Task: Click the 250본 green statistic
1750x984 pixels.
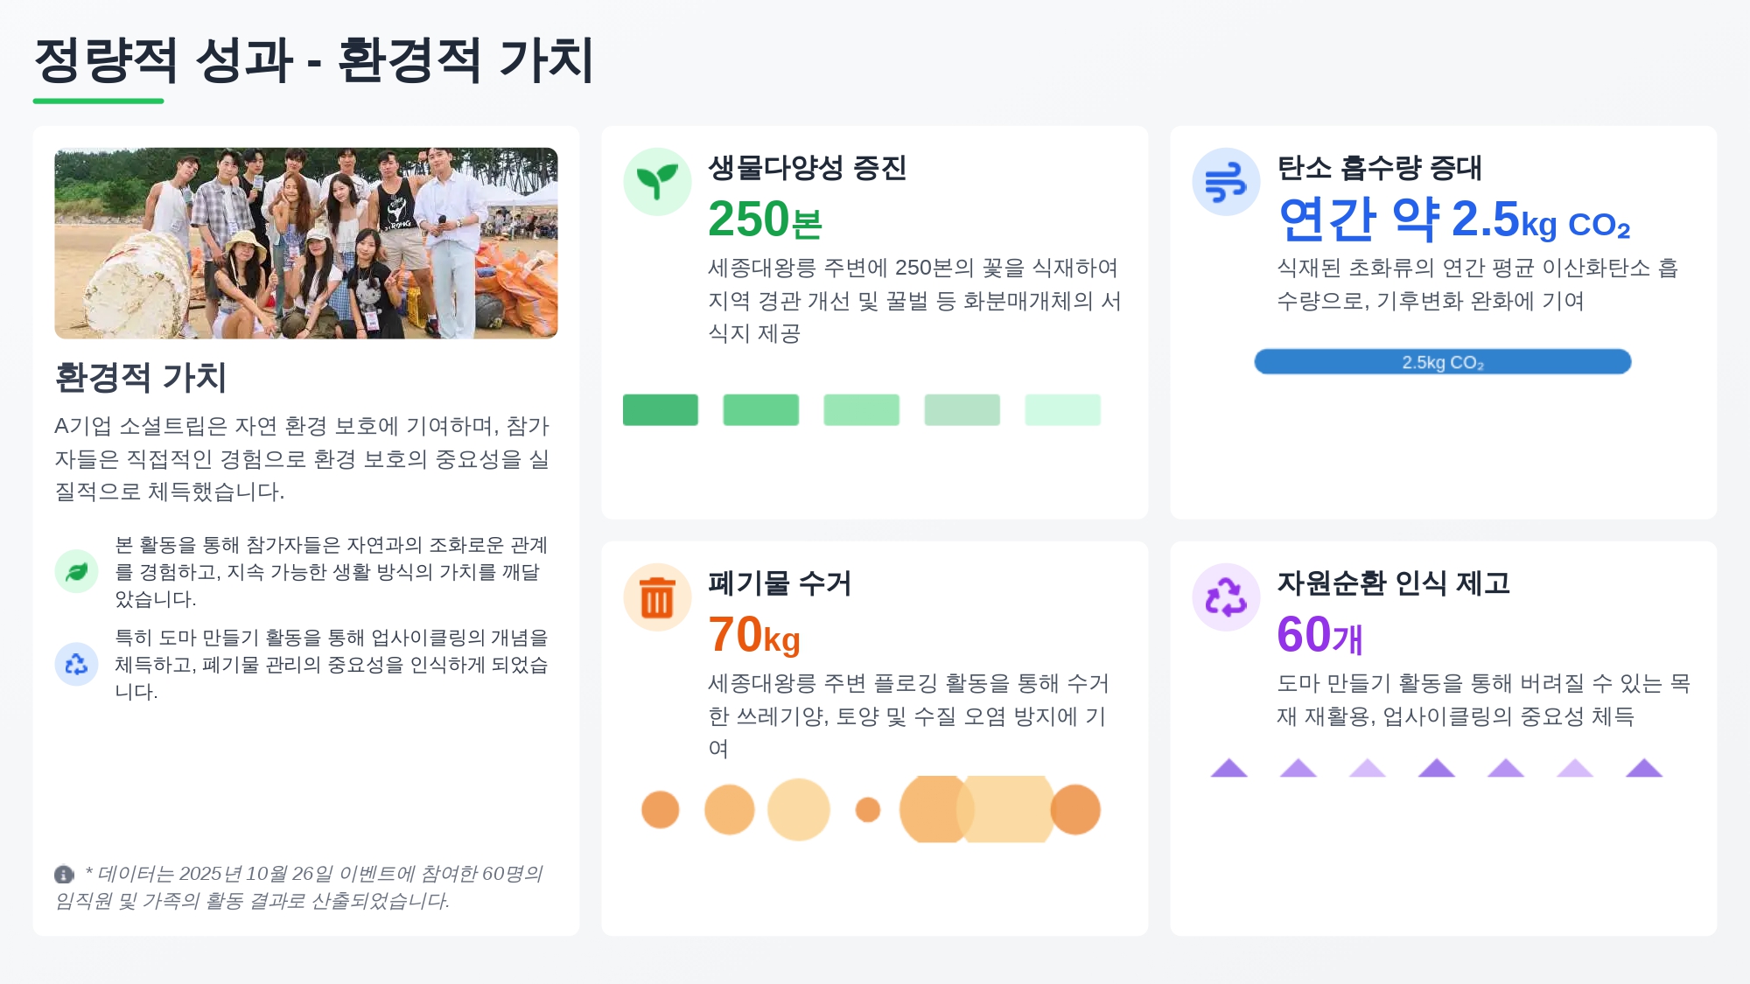Action: coord(765,220)
